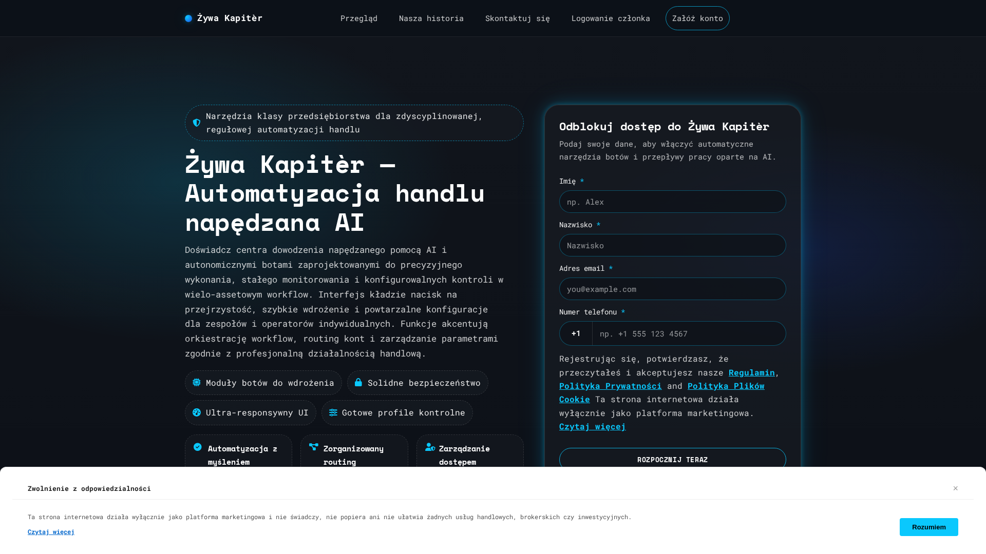Image resolution: width=986 pixels, height=554 pixels.
Task: Click the Zarządzanie dostępem card title
Action: (x=465, y=455)
